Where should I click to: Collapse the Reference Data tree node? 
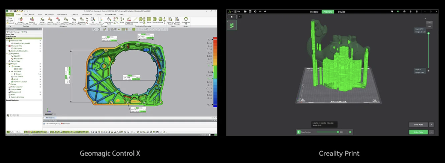point(7,41)
